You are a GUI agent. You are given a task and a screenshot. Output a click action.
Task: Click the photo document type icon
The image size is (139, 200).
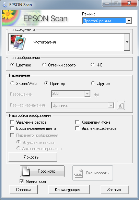click(x=18, y=42)
